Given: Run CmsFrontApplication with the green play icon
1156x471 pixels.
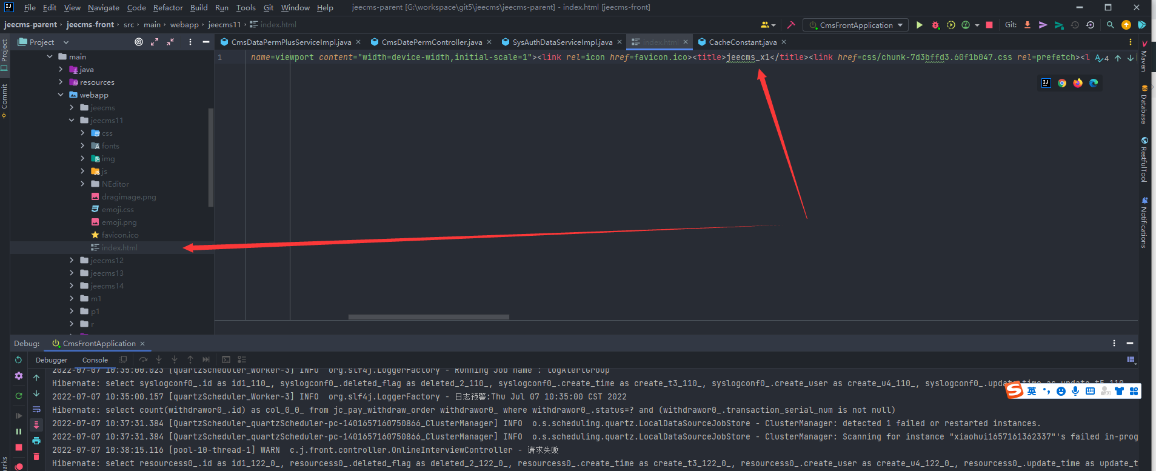Looking at the screenshot, I should click(x=920, y=25).
